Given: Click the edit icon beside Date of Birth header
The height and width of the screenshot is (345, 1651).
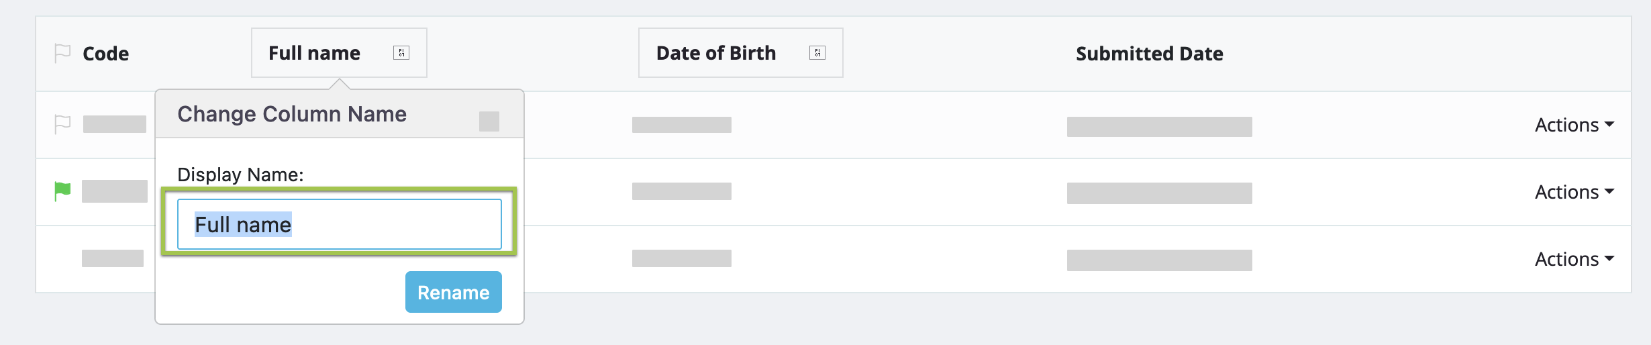Looking at the screenshot, I should tap(817, 53).
